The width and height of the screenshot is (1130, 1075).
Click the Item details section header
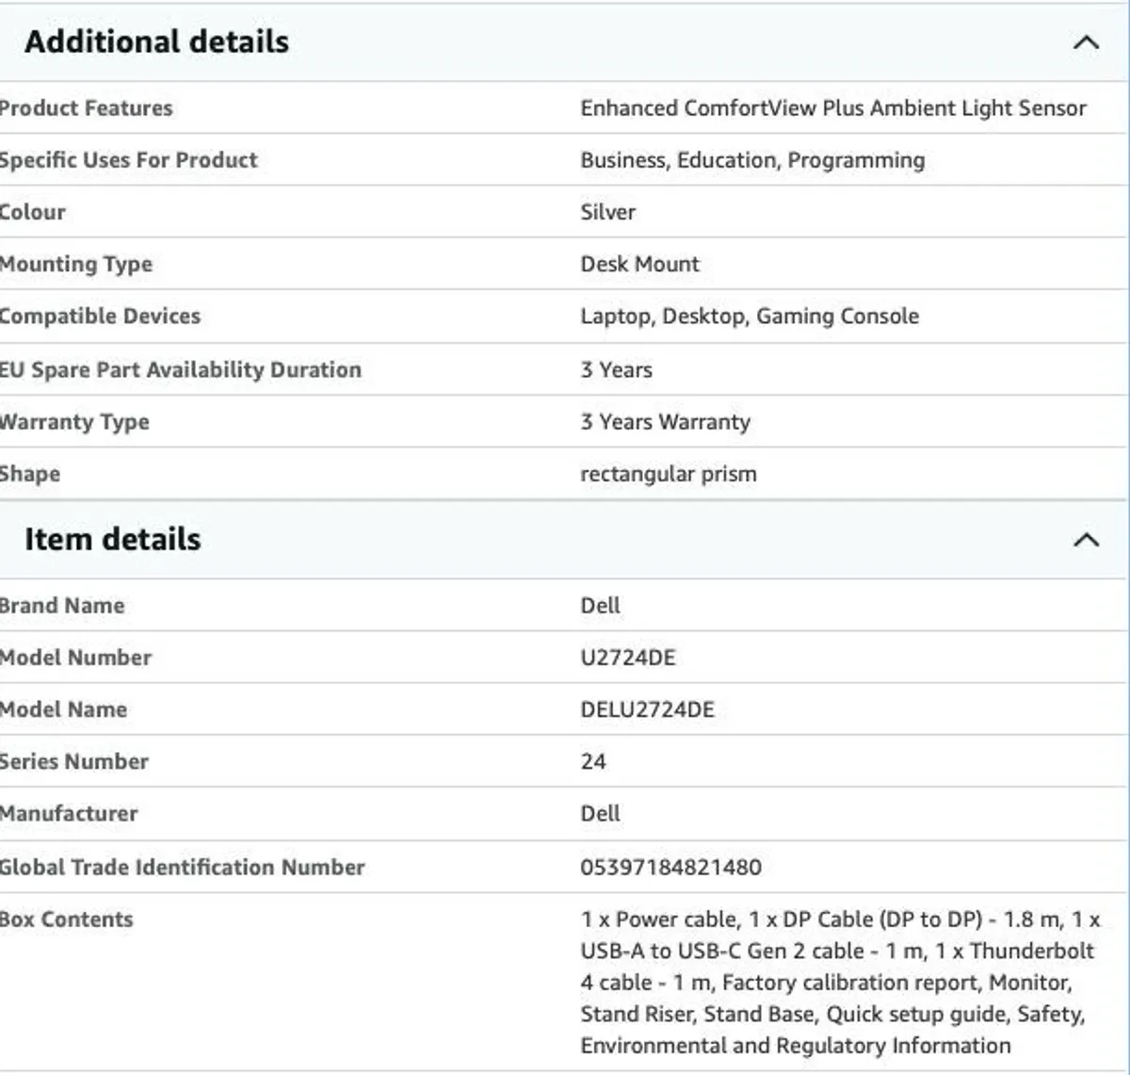coord(112,539)
